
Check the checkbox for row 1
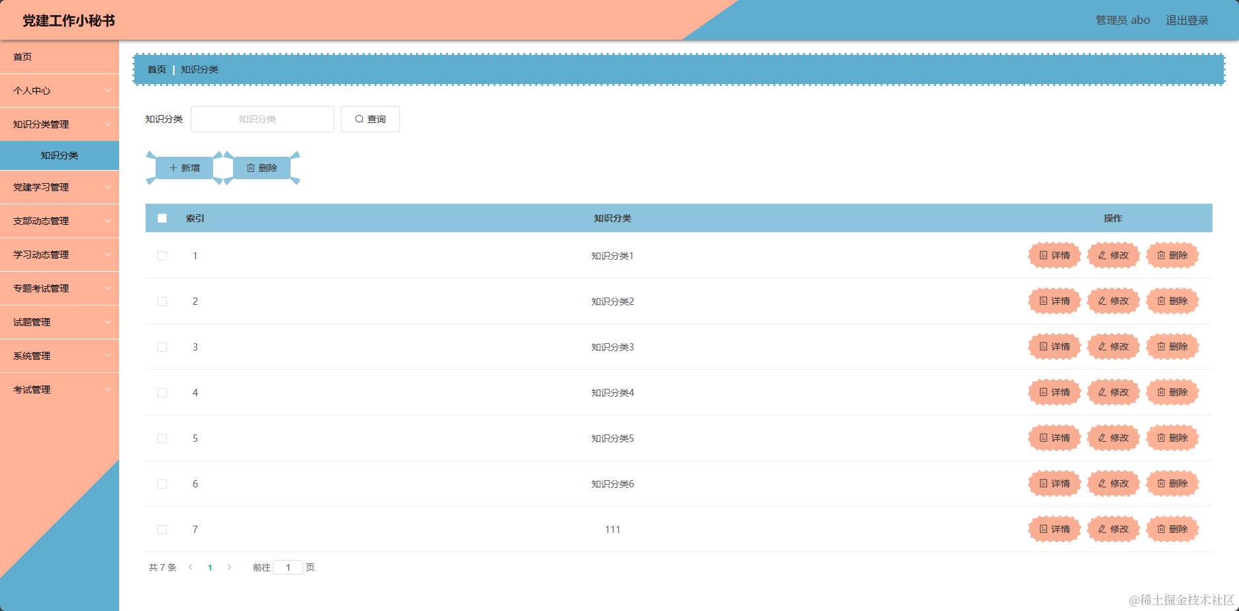point(162,256)
